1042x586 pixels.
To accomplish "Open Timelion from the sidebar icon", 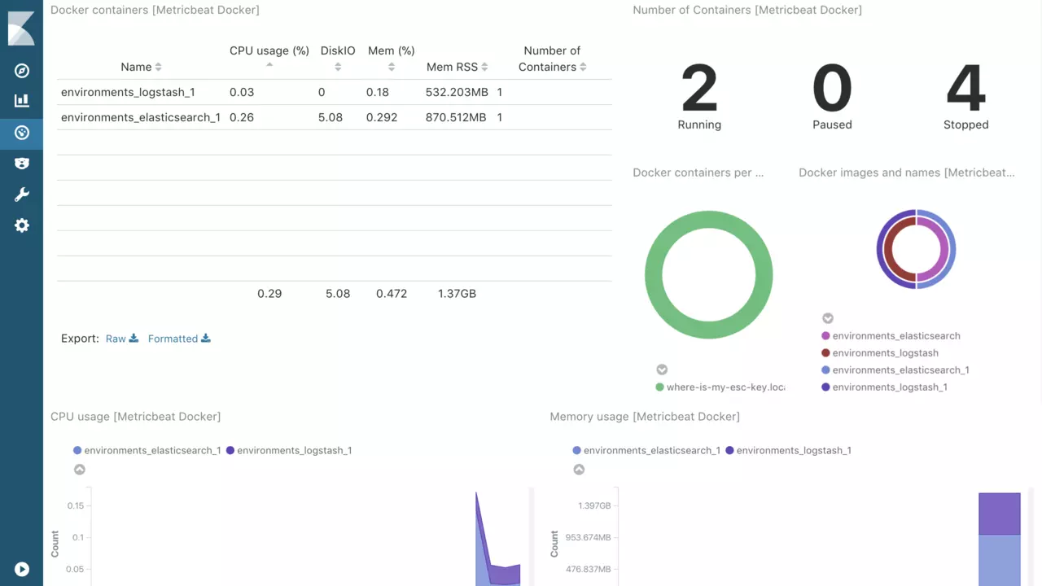I will [x=22, y=164].
